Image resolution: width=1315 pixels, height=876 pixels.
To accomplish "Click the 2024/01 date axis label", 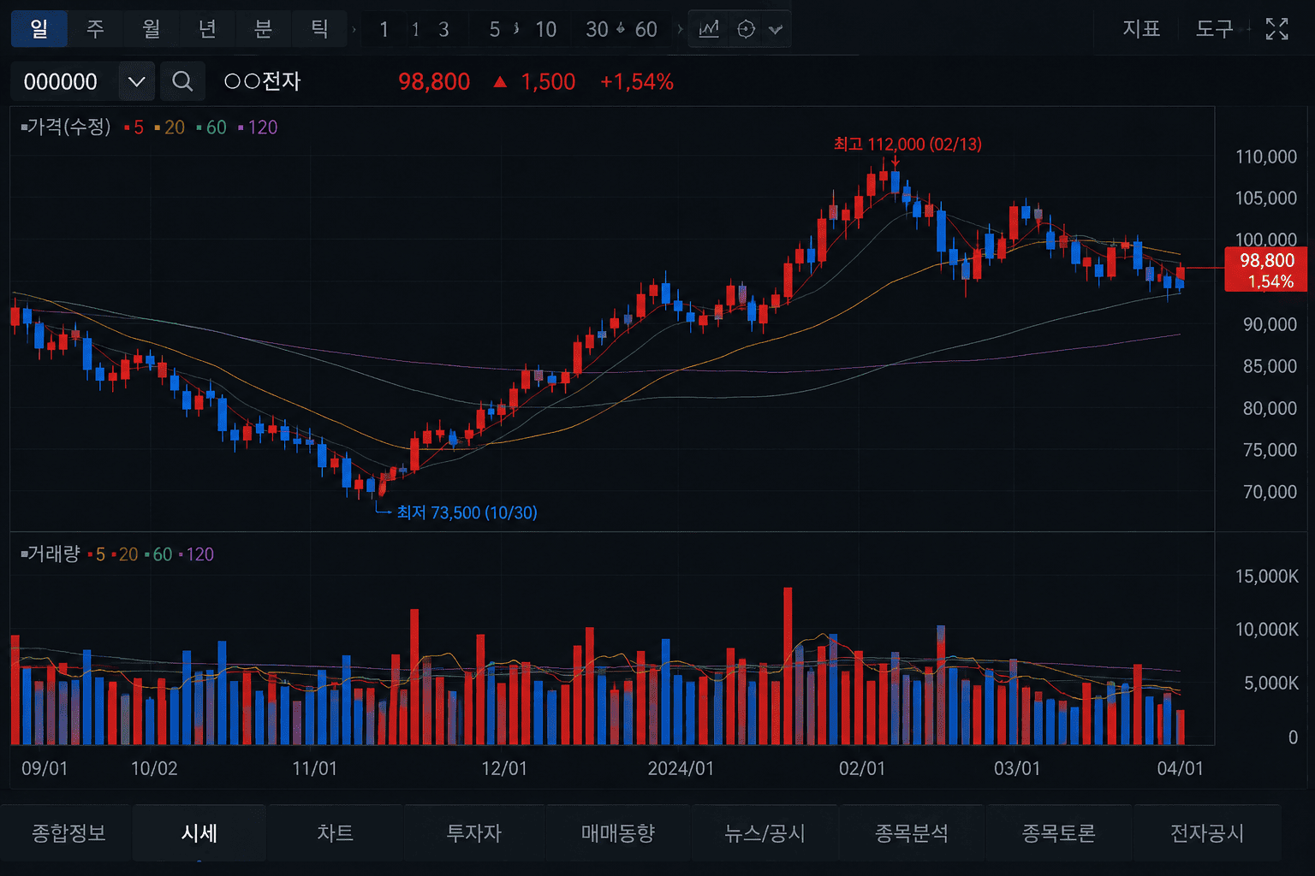I will pyautogui.click(x=681, y=768).
